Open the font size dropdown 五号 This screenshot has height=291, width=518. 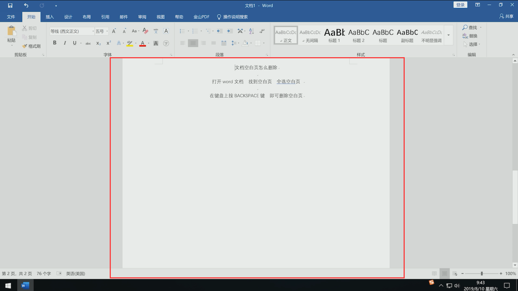tap(107, 31)
